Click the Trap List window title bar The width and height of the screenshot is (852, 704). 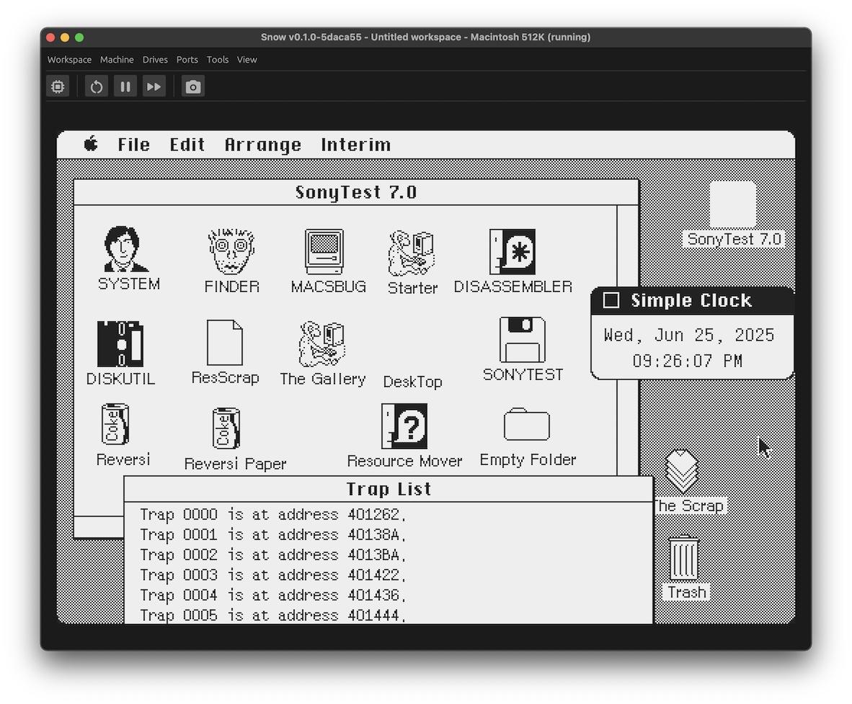tap(389, 489)
